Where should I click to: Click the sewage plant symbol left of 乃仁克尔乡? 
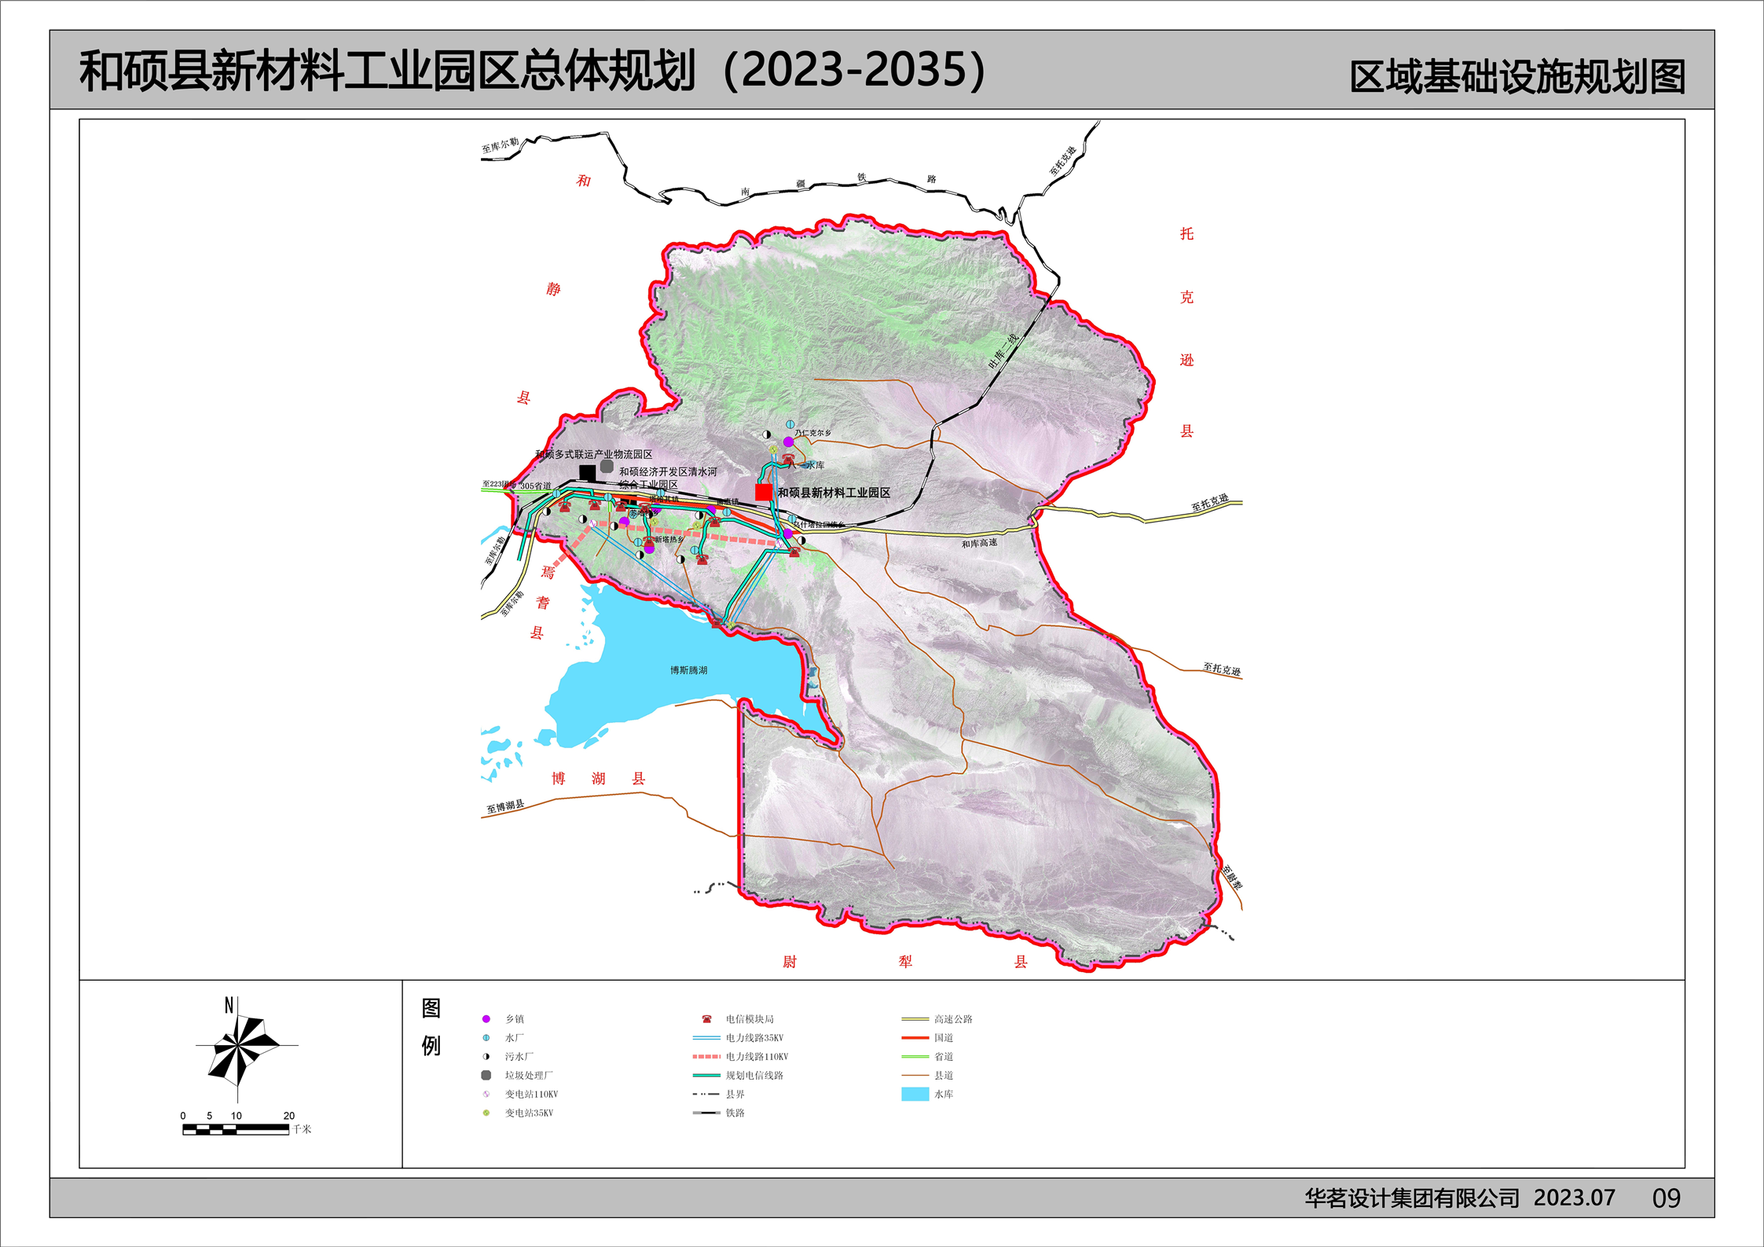(767, 435)
